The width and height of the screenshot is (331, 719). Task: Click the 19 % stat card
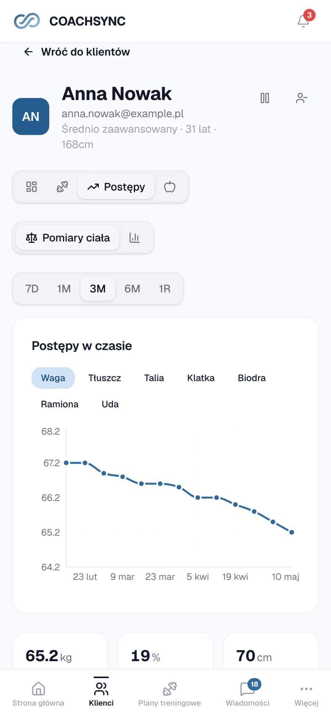[165, 651]
